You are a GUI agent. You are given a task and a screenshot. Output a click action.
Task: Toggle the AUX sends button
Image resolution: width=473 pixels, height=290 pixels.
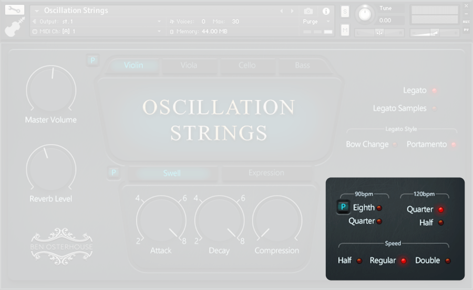(x=466, y=22)
